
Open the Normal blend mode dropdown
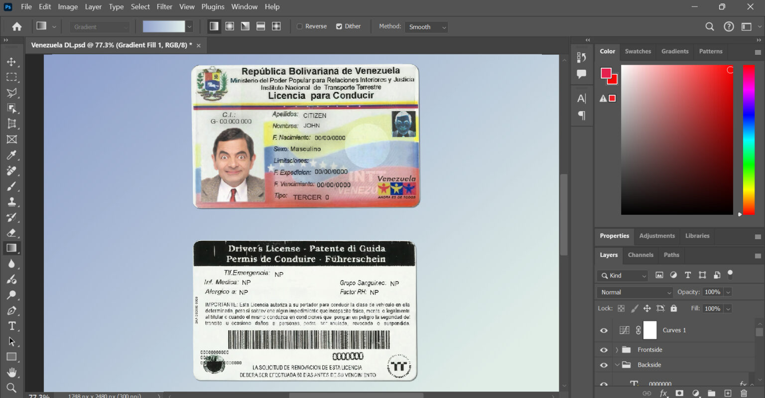tap(635, 292)
